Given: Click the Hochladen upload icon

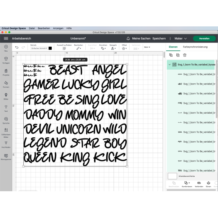Looking at the screenshot, I should click(6, 145).
